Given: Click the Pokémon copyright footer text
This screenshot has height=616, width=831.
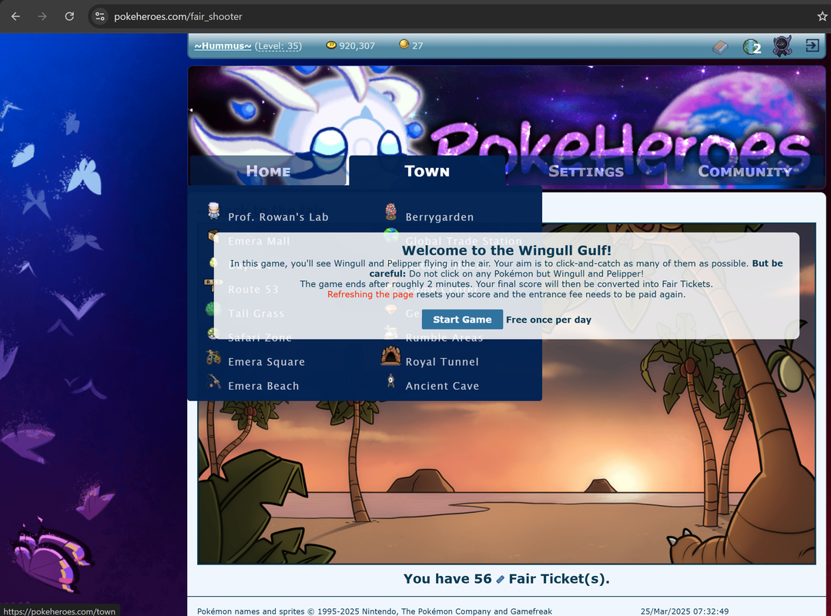Looking at the screenshot, I should coord(374,611).
